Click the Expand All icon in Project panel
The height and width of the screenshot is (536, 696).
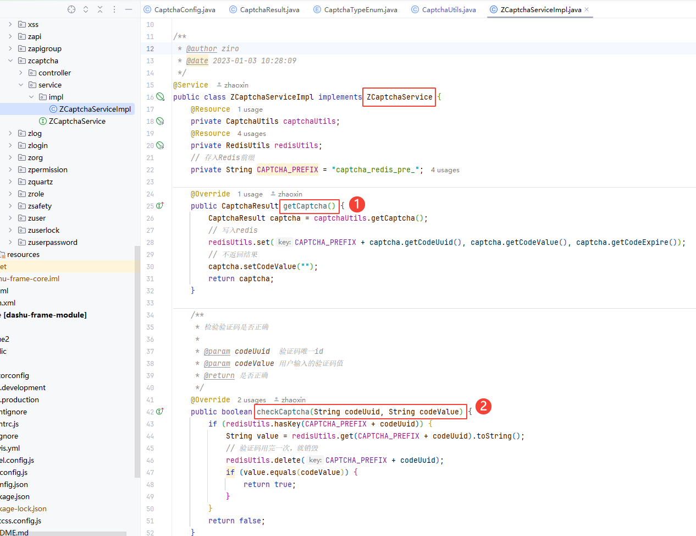point(86,9)
